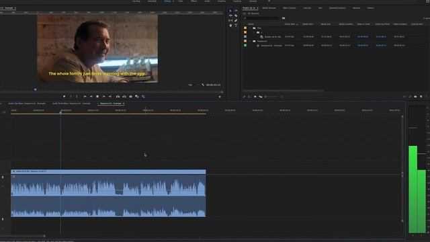Export frame with camera icon
430x242 pixels.
pos(130,97)
